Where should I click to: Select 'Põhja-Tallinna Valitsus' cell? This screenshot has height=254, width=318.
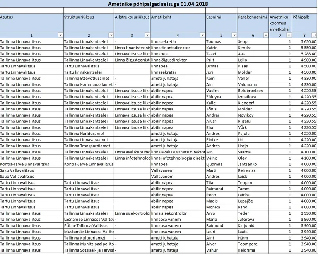point(89,225)
